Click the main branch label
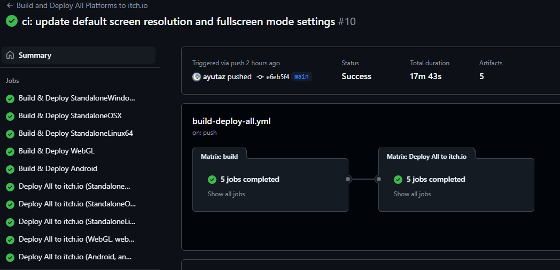This screenshot has height=270, width=560. pos(301,77)
